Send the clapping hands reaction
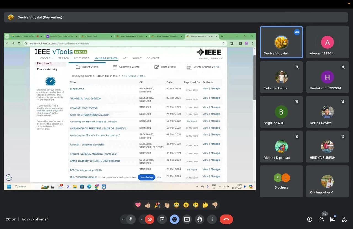The image size is (353, 229). pos(167,205)
